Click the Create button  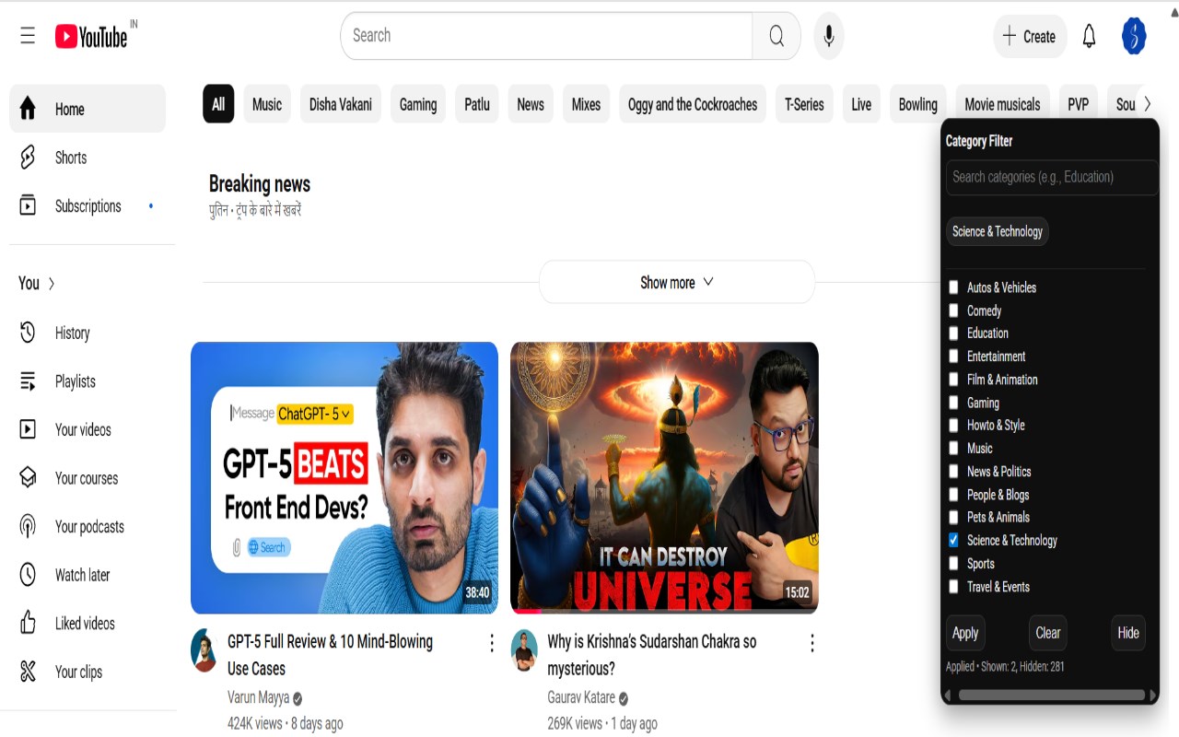tap(1030, 36)
